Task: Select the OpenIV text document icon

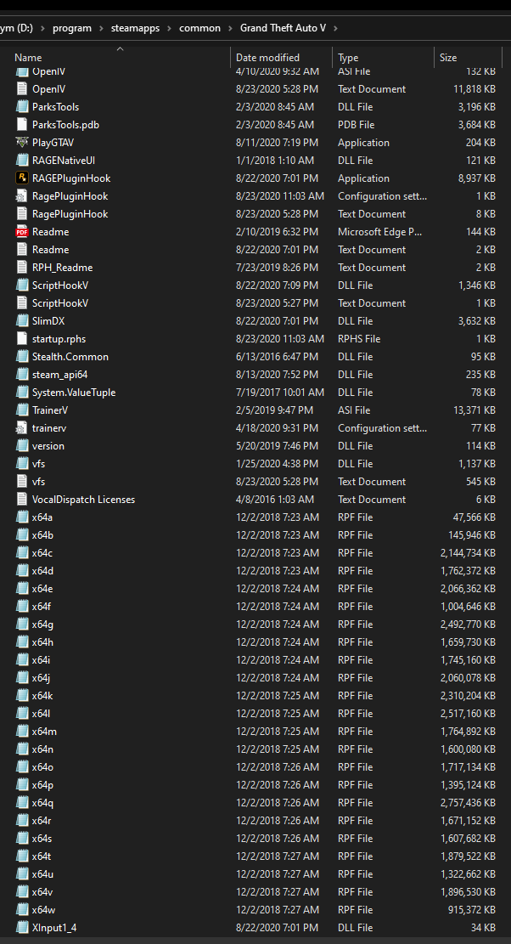Action: coord(21,89)
